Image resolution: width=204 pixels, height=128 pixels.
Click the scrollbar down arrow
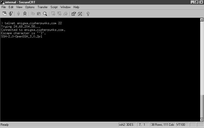202,120
